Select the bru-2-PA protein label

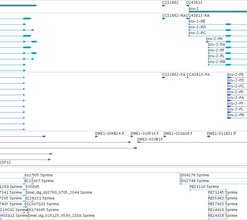[235, 98]
